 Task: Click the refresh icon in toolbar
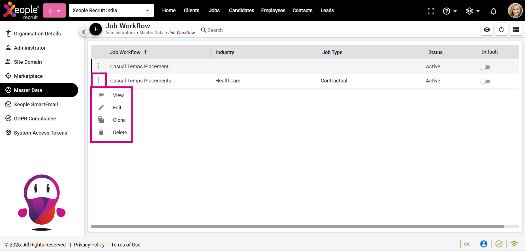point(501,30)
